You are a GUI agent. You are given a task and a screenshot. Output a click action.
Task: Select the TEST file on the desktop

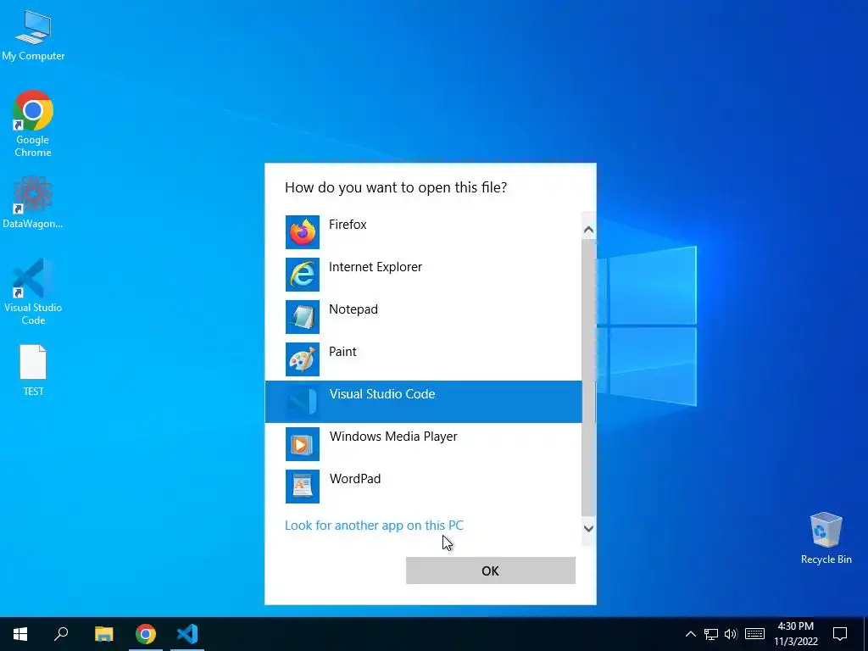pyautogui.click(x=33, y=370)
